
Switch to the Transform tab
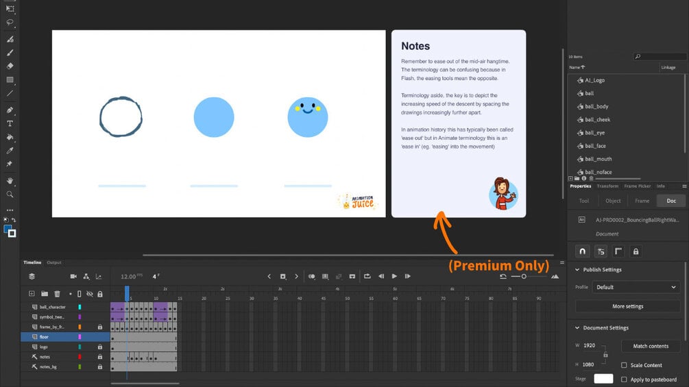[607, 186]
